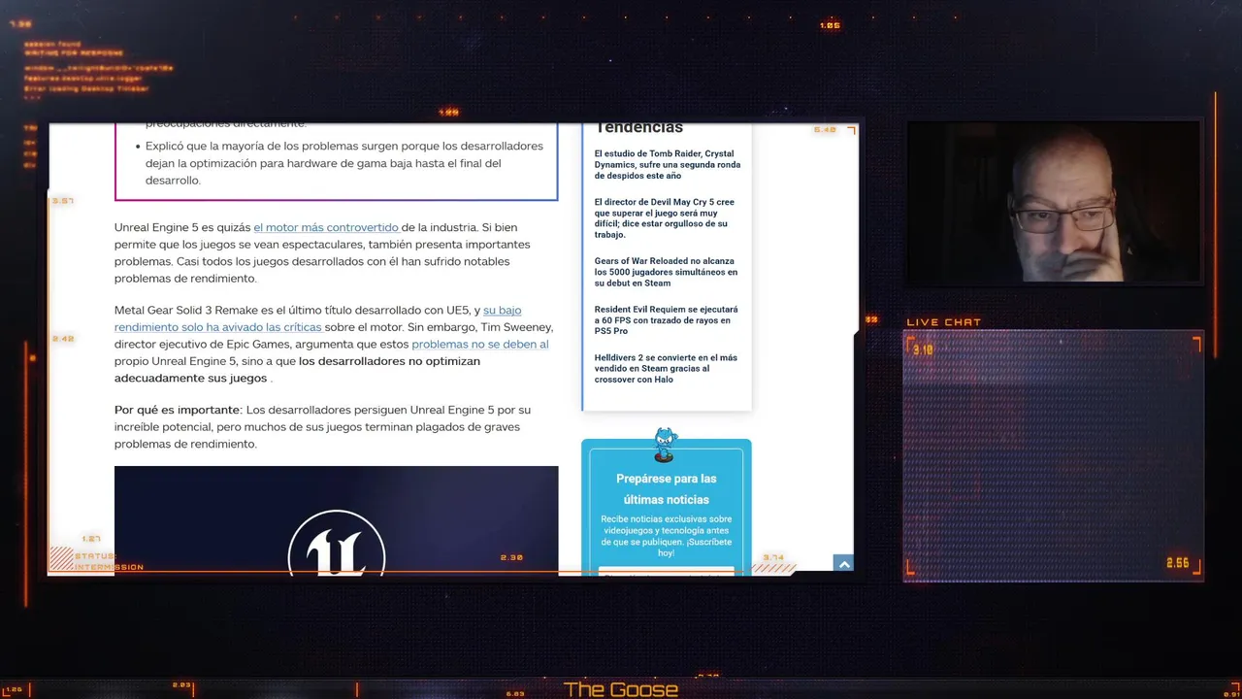Click 'The Goose' title at bottom
The height and width of the screenshot is (699, 1242).
point(621,690)
